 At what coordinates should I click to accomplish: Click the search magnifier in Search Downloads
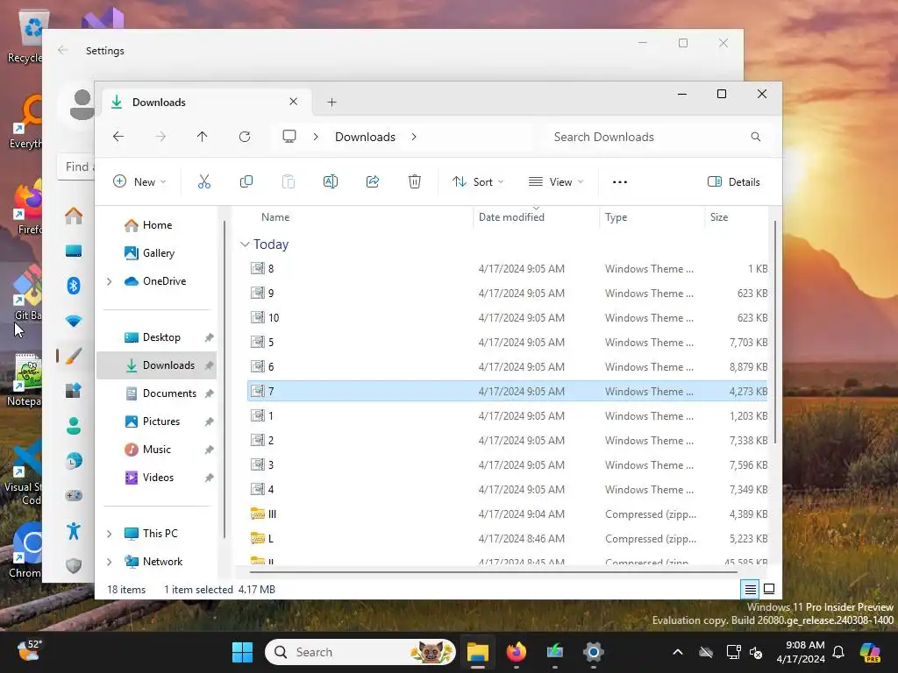(756, 137)
